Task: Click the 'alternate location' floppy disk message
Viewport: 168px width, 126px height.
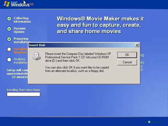Action: pyautogui.click(x=77, y=69)
